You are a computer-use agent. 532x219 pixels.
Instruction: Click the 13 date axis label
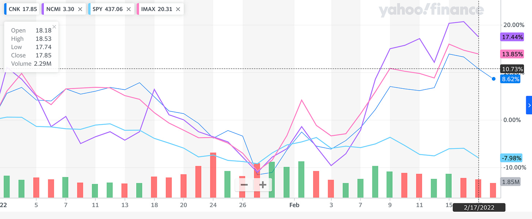click(125, 205)
